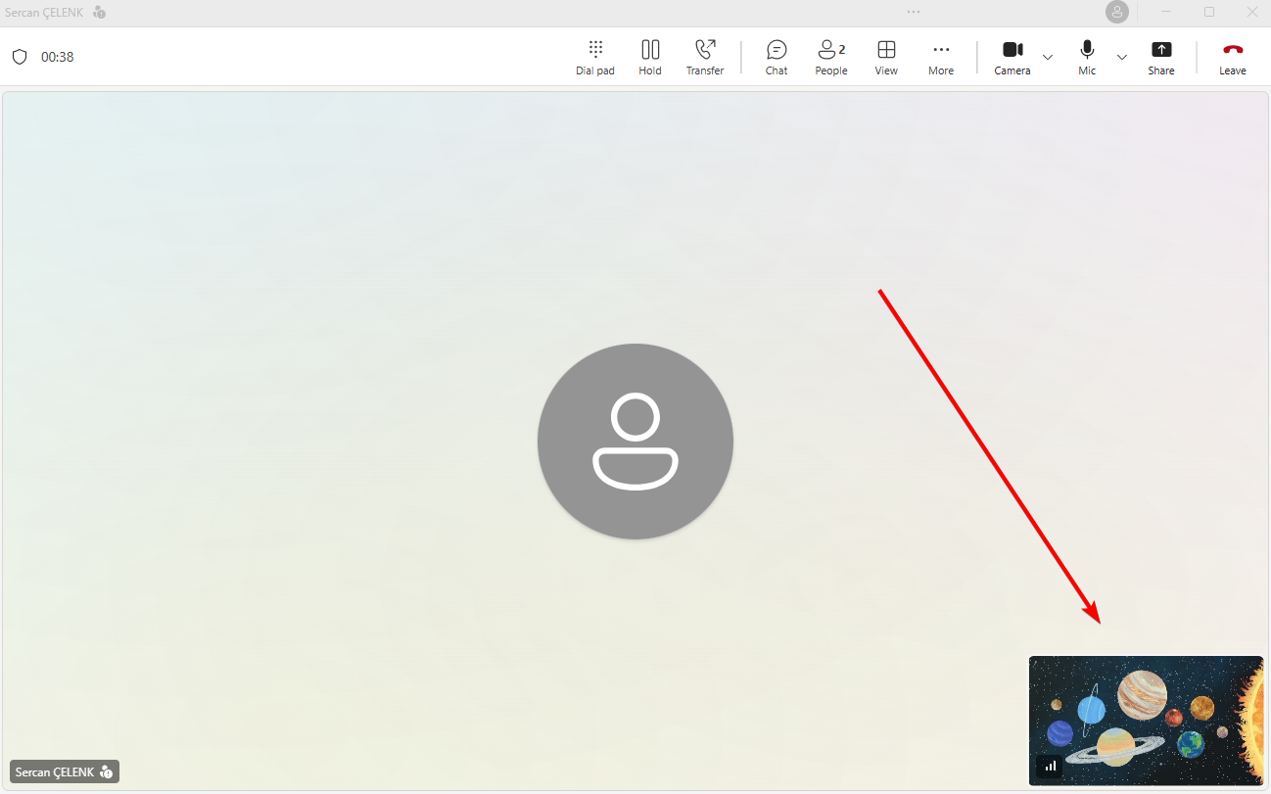Share your screen content

click(1161, 57)
